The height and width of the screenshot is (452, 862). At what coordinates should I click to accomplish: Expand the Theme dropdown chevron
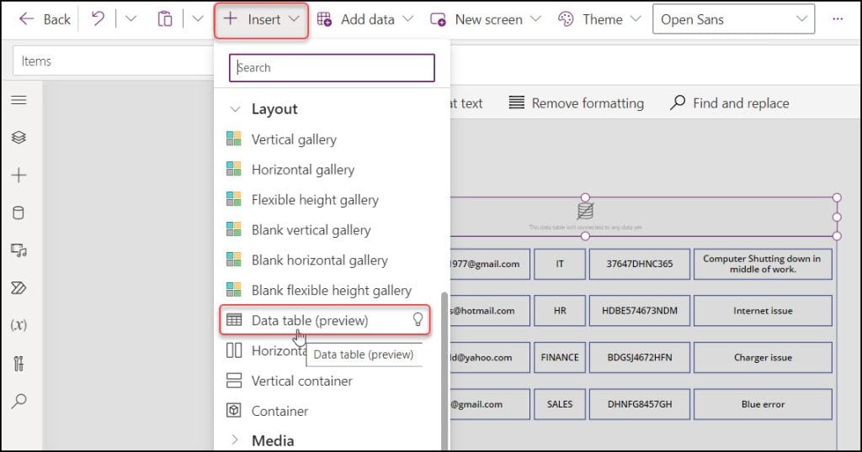(x=636, y=19)
